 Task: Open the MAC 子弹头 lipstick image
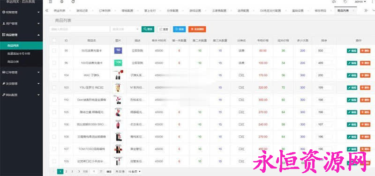click(118, 75)
